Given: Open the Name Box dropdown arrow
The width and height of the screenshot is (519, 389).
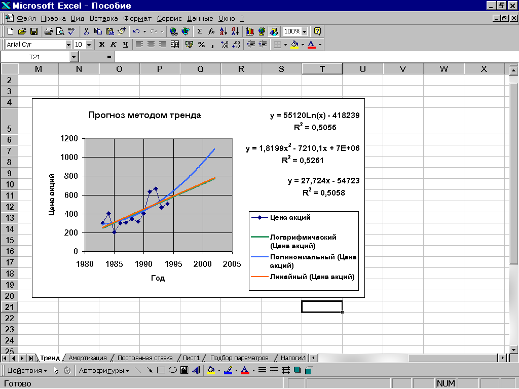Looking at the screenshot, I should click(x=74, y=57).
